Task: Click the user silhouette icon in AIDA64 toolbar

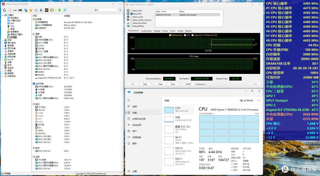Action: 41,10
